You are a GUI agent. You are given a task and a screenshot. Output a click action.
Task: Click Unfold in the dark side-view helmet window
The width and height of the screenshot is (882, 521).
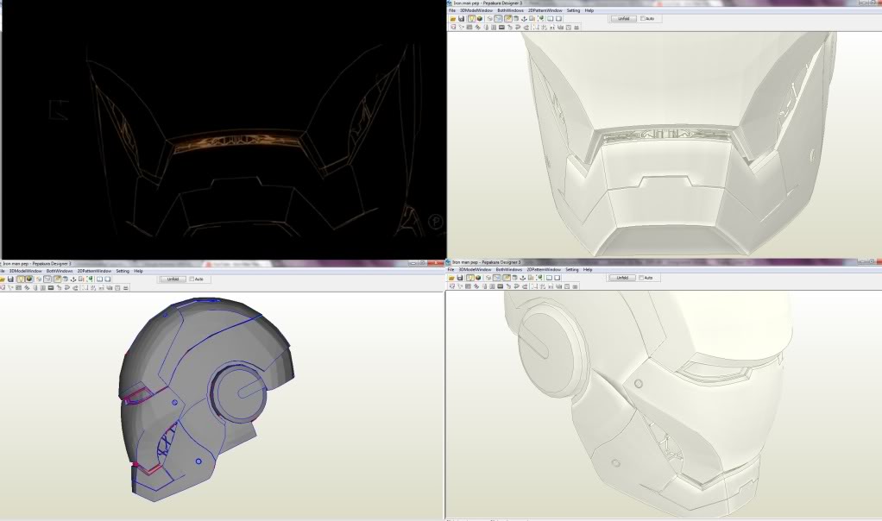tap(173, 279)
